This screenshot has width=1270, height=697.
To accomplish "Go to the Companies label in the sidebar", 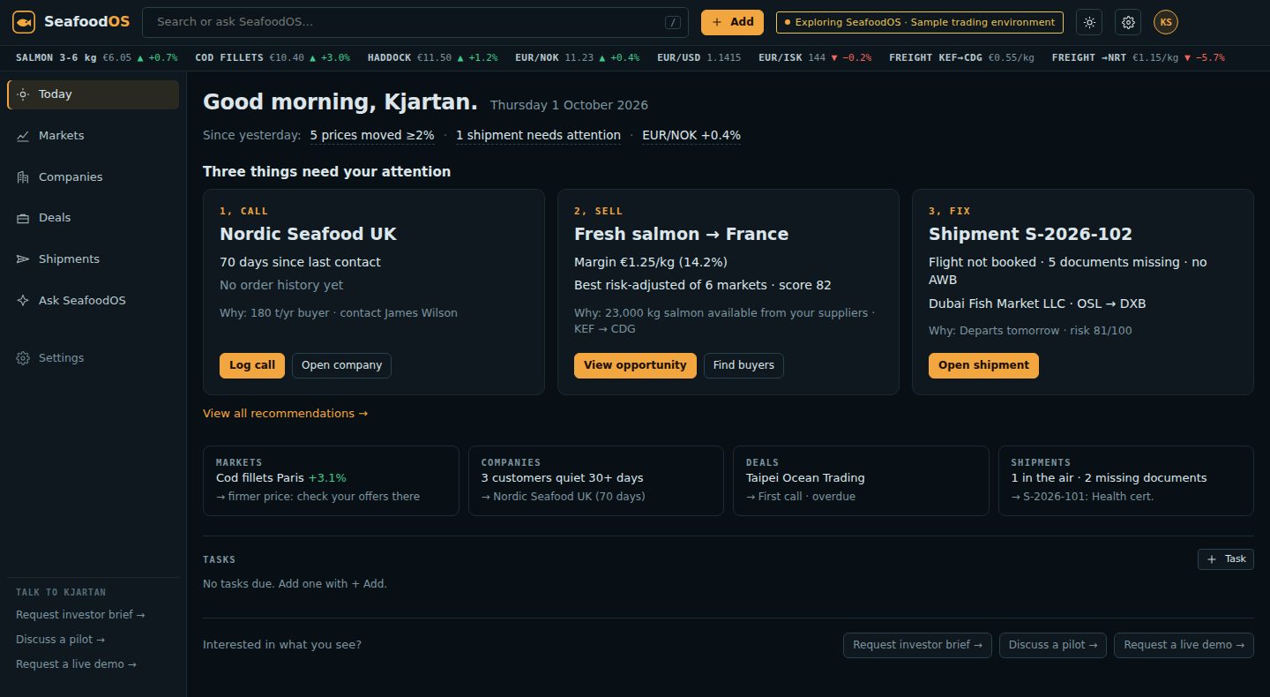I will click(71, 177).
